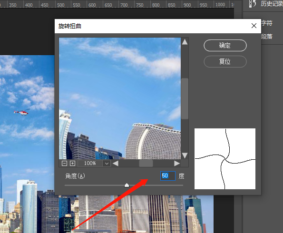Close the 旋转扭曲 dialog
Screen dimensions: 283x233
[254, 26]
